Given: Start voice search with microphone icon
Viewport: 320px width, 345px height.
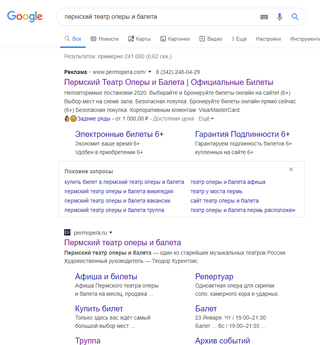Looking at the screenshot, I should tap(279, 17).
